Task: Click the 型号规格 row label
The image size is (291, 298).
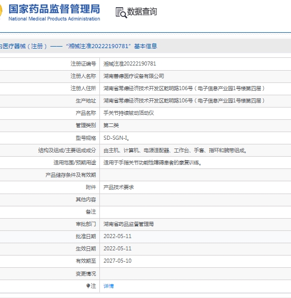Action: [x=86, y=138]
